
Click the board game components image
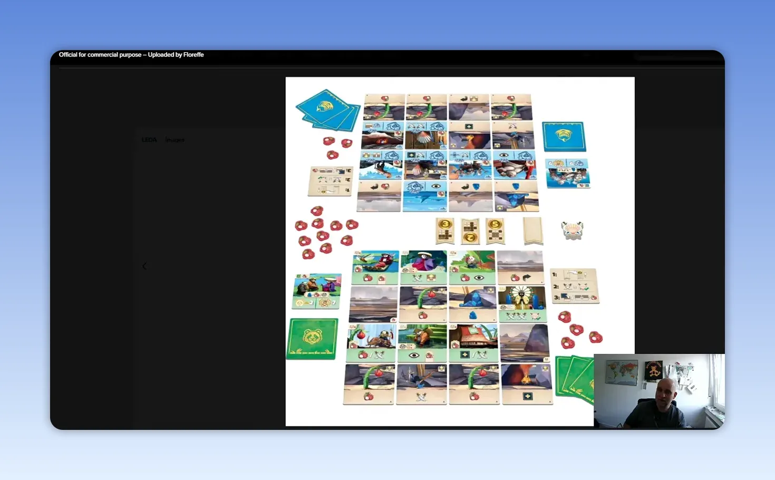click(x=460, y=251)
